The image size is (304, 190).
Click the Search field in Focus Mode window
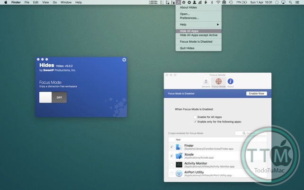[251, 133]
